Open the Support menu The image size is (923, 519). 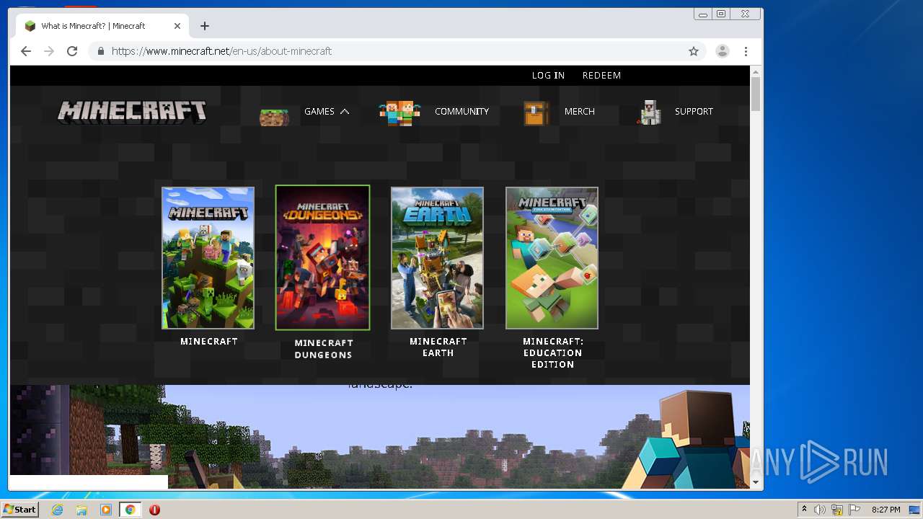[x=694, y=112]
